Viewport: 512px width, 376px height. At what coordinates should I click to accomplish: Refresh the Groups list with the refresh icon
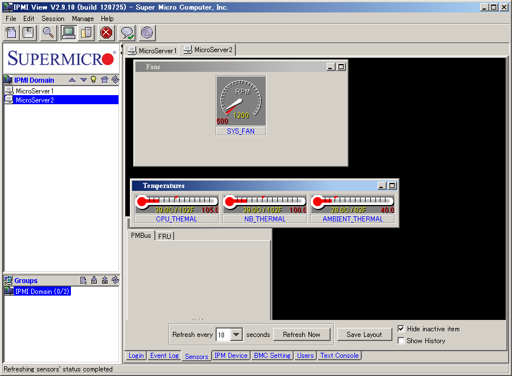[116, 280]
